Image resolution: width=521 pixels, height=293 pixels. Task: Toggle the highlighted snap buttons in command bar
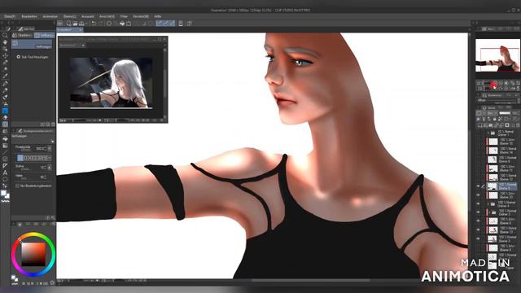(166, 24)
